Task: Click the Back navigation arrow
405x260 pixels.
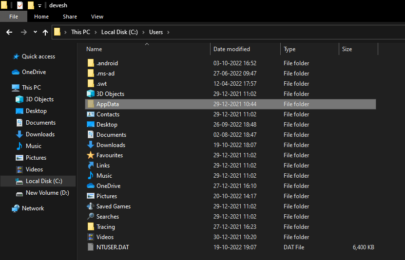Action: [9, 32]
